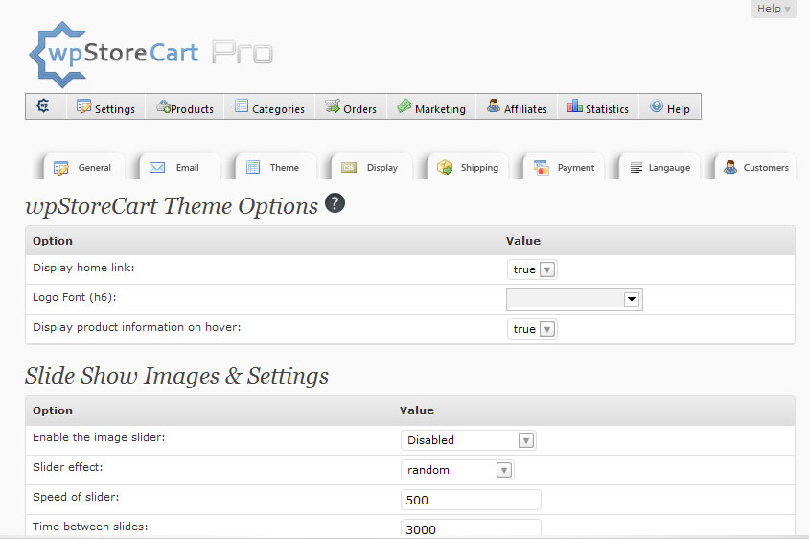Open Enable the image slider dropdown
Image resolution: width=809 pixels, height=539 pixels.
[468, 440]
